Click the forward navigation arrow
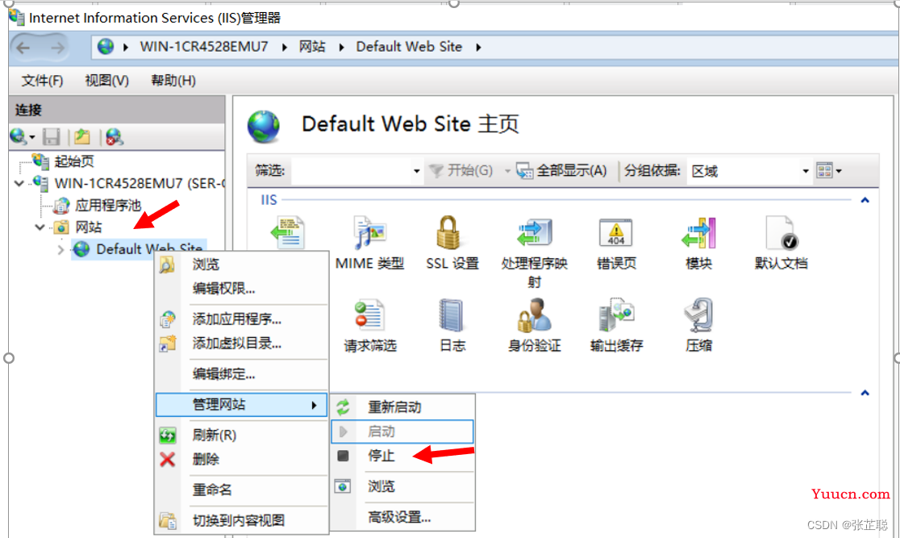The image size is (900, 538). [x=57, y=48]
